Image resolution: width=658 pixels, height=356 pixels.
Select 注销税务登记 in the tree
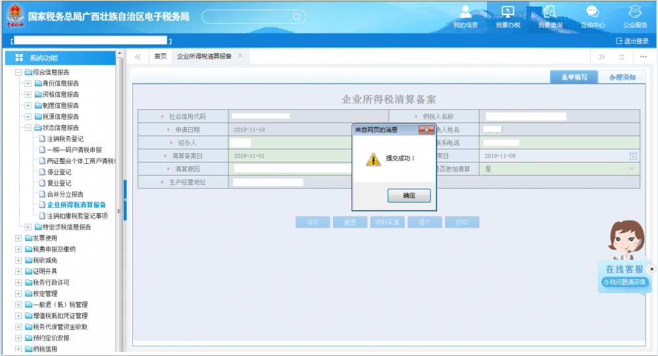(65, 139)
